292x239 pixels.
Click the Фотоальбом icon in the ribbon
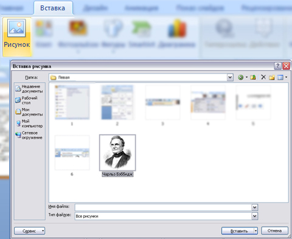[x=78, y=28]
